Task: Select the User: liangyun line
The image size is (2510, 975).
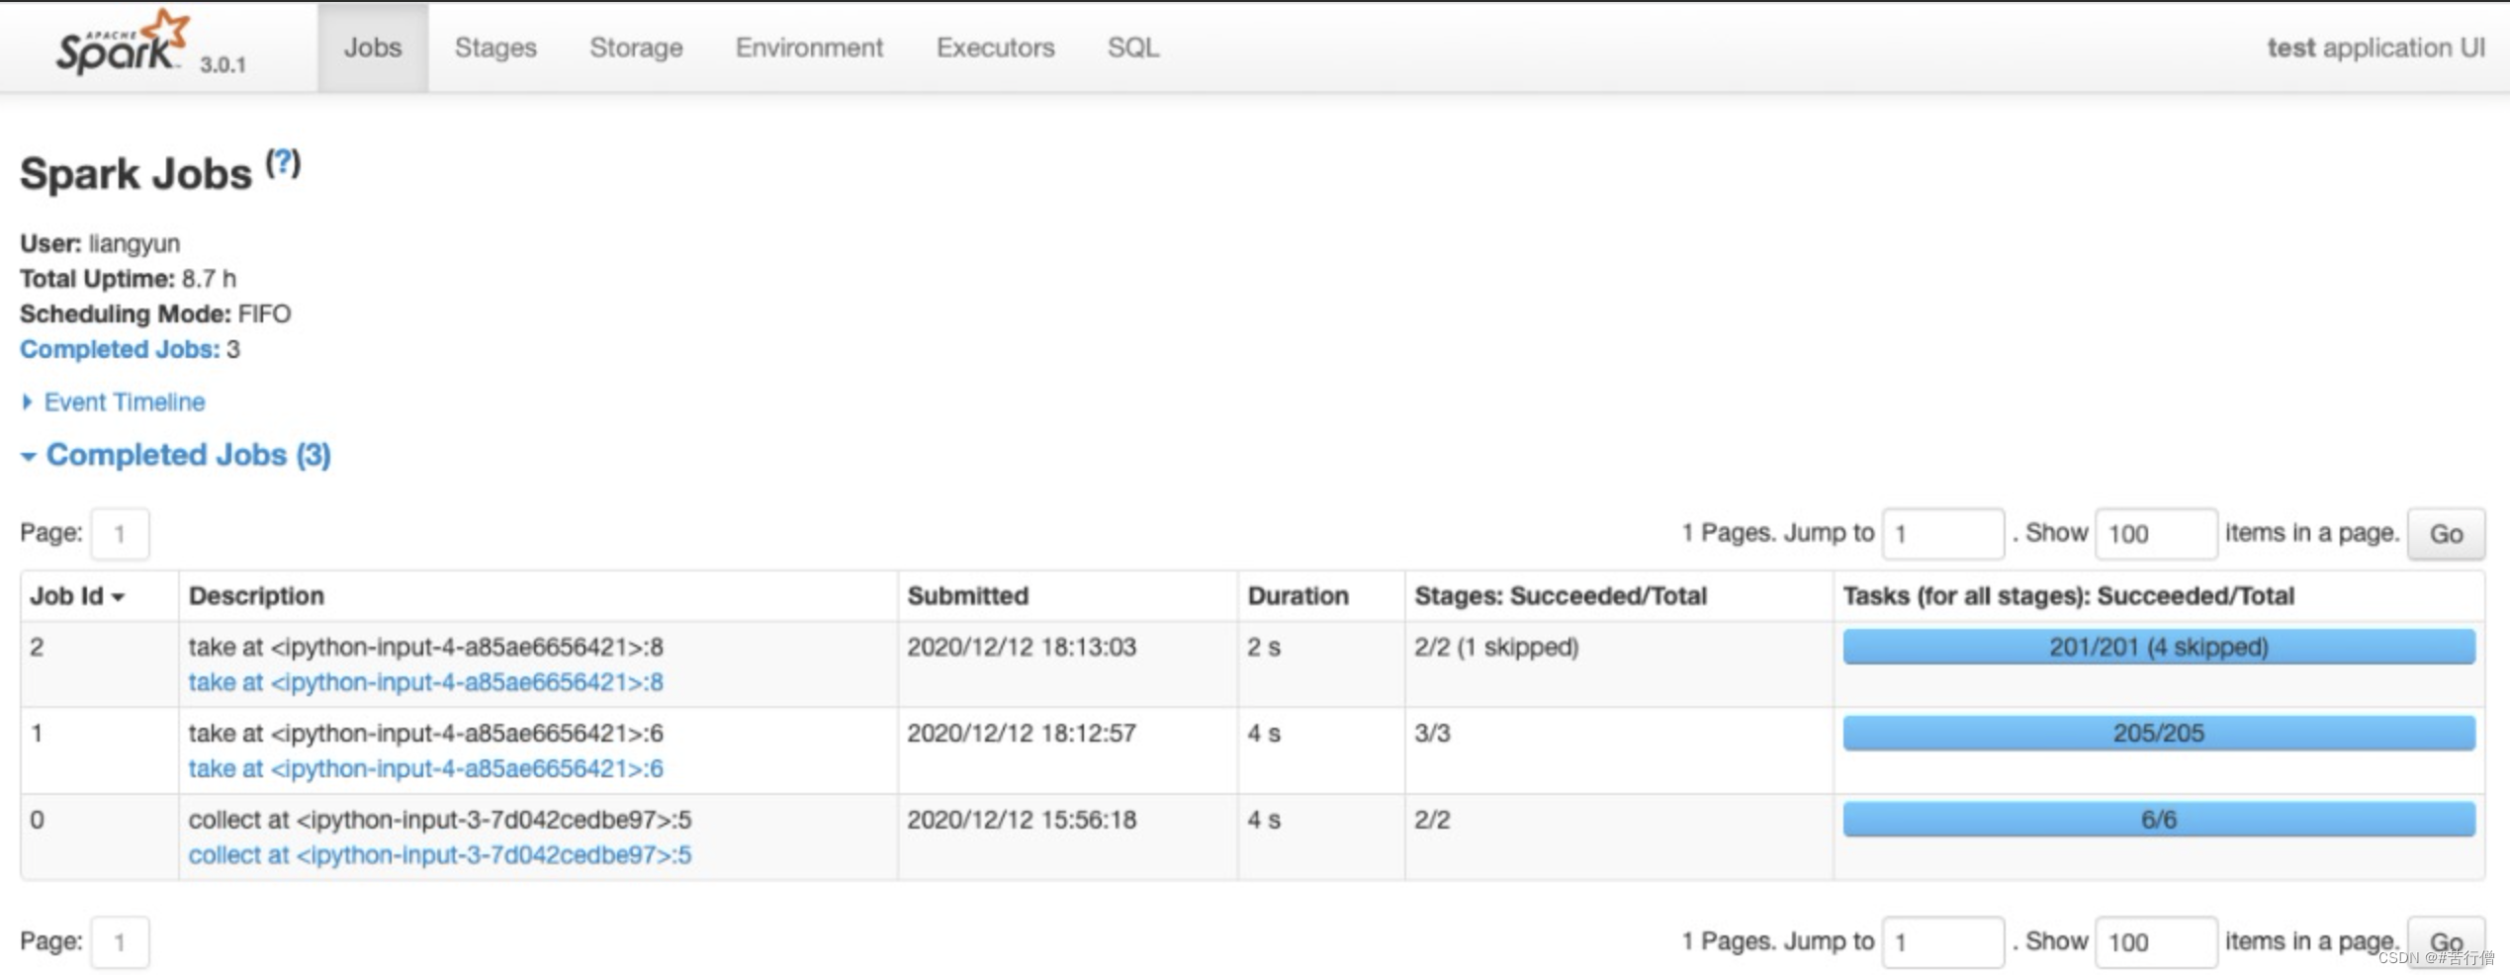Action: tap(100, 243)
